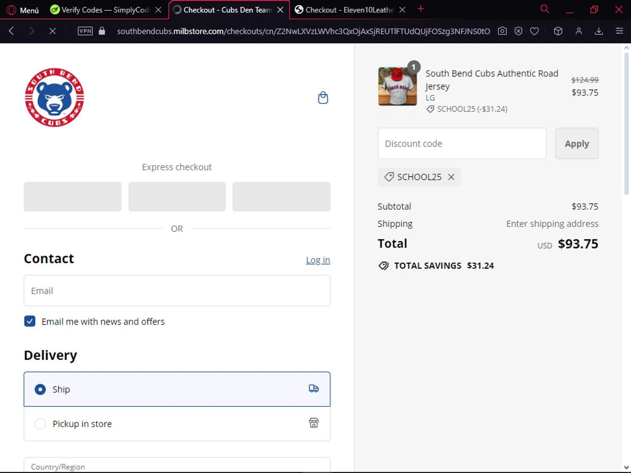Go forward to the next page
Viewport: 631px width, 473px height.
[32, 31]
